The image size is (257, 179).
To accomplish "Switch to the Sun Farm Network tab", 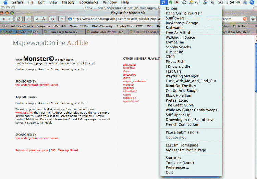I will 64,32.
